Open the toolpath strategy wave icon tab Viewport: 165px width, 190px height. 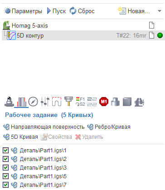point(57,102)
